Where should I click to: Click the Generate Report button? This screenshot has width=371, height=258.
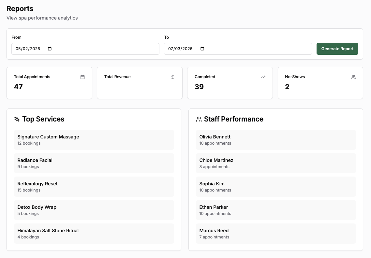[337, 49]
